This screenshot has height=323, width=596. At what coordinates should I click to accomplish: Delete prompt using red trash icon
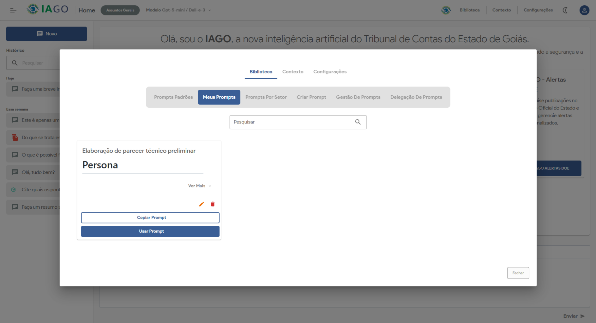pos(213,204)
